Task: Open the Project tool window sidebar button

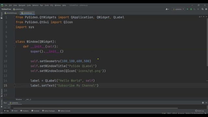Action: 1,16
